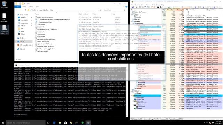Sort by the Working Set column header
This screenshot has height=125, width=223.
click(180, 10)
